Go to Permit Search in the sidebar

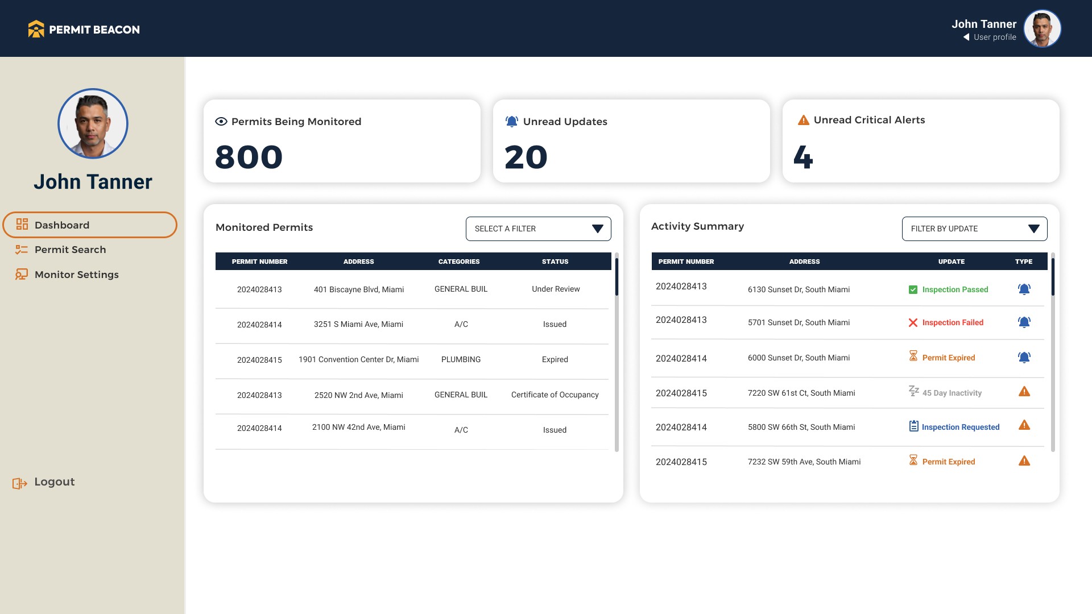point(70,250)
